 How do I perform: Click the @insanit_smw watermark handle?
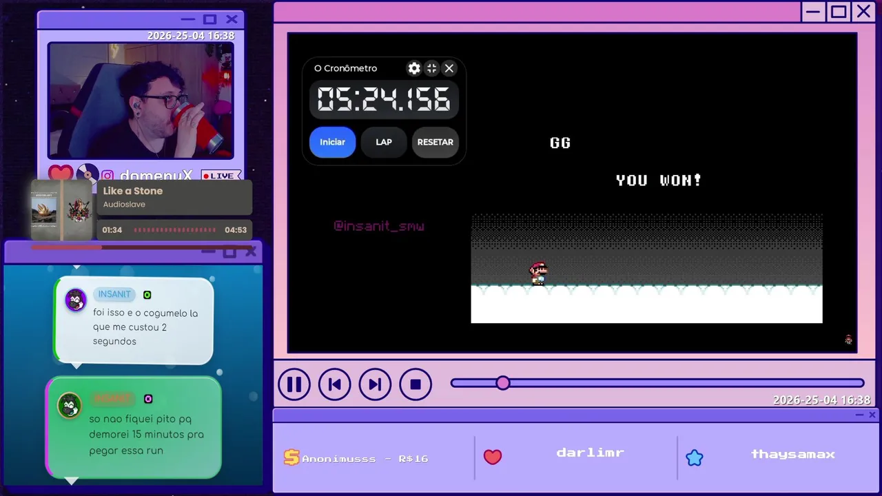[379, 226]
